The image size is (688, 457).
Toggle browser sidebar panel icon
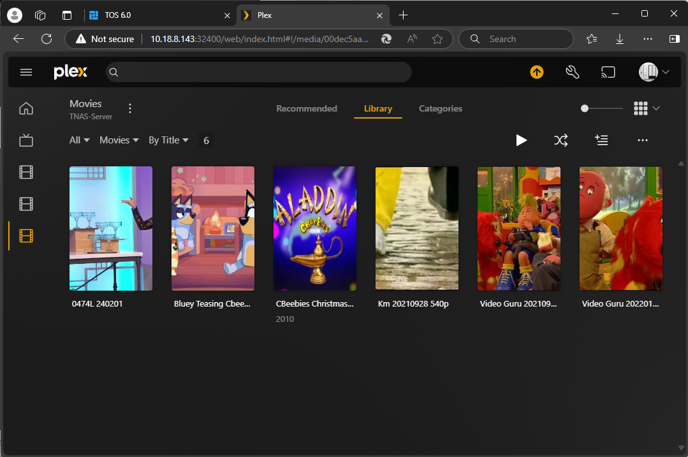675,39
